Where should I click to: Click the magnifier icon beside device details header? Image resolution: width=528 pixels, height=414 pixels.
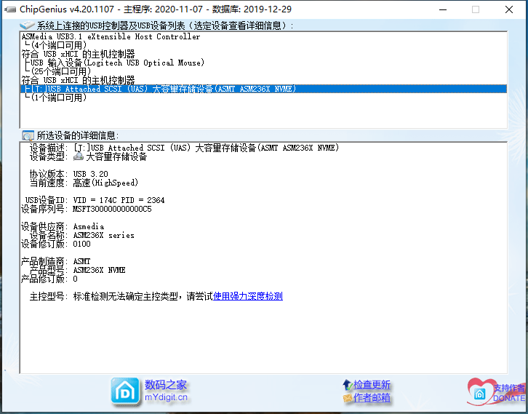[x=28, y=135]
